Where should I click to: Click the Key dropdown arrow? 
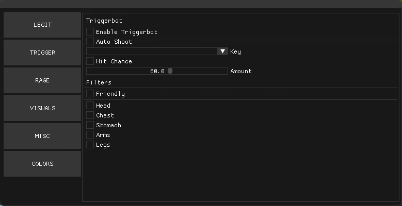222,51
